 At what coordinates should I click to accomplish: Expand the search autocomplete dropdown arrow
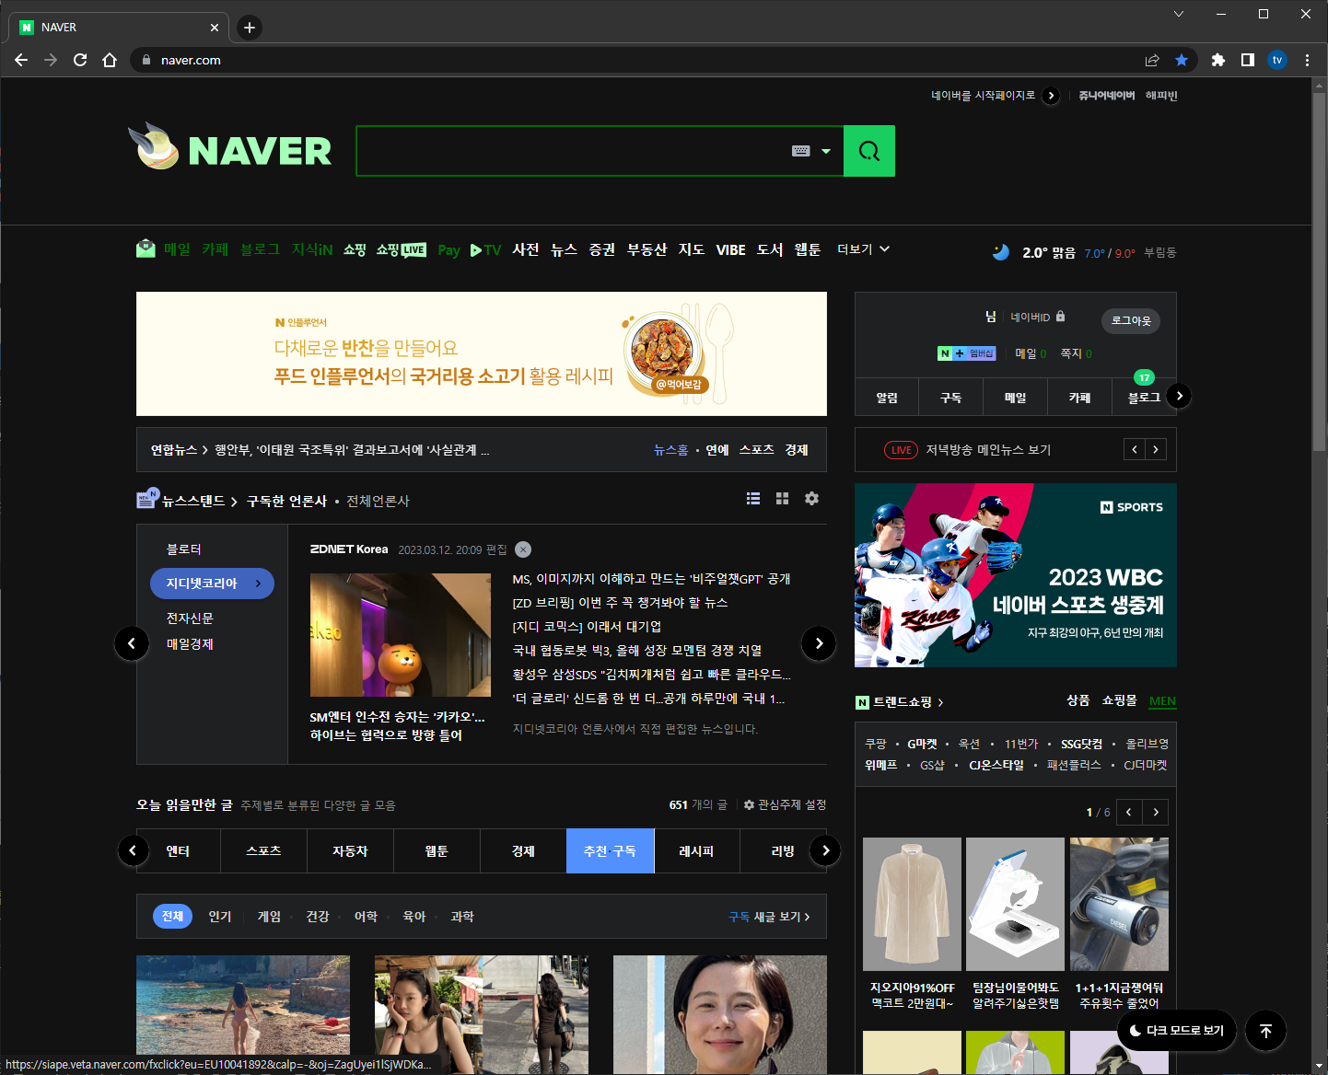click(826, 151)
